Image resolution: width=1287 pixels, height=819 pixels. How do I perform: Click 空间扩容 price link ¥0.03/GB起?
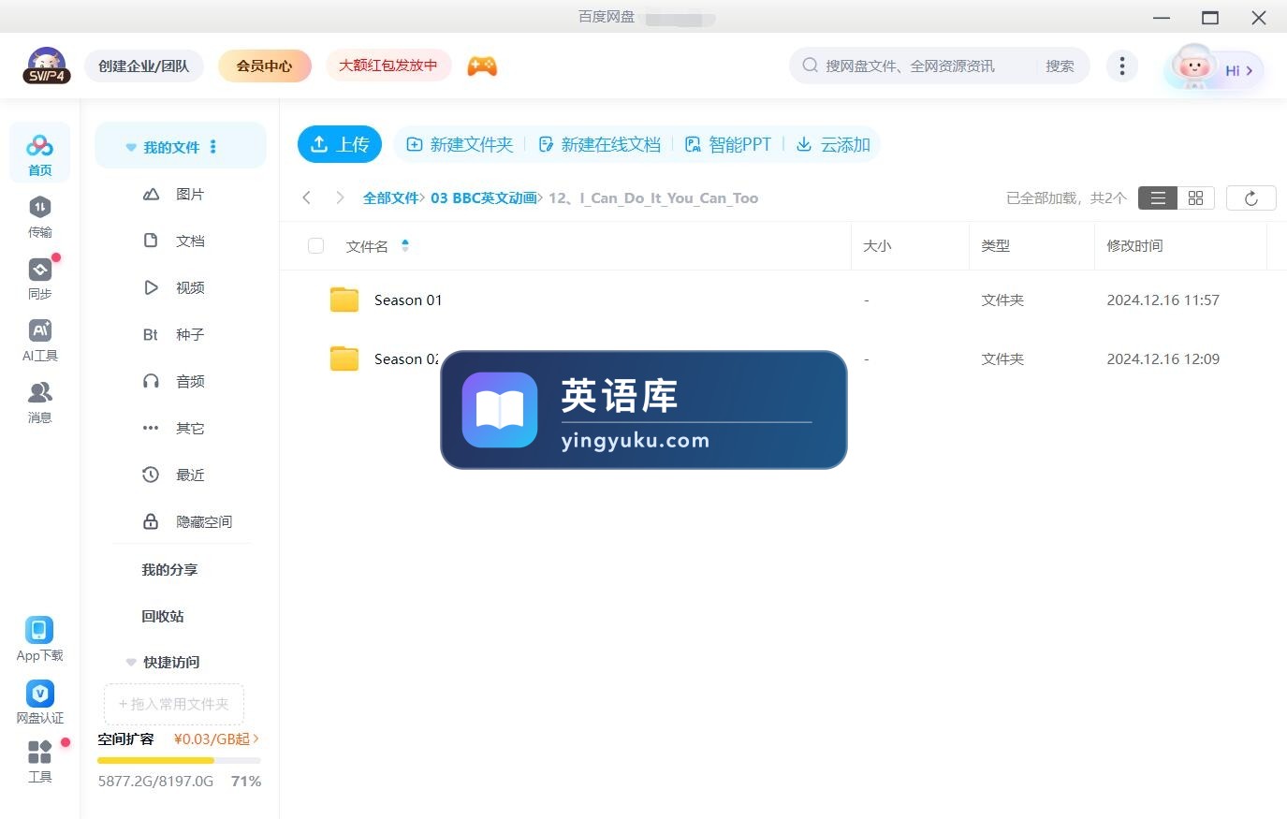[216, 739]
